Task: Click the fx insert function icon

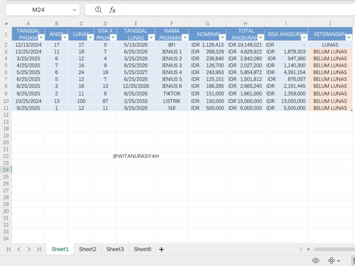Action: point(112,10)
